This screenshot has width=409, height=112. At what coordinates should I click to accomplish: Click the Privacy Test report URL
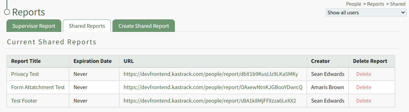pyautogui.click(x=211, y=74)
